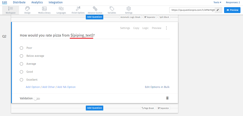Open Advance Quotas icon

95,9
